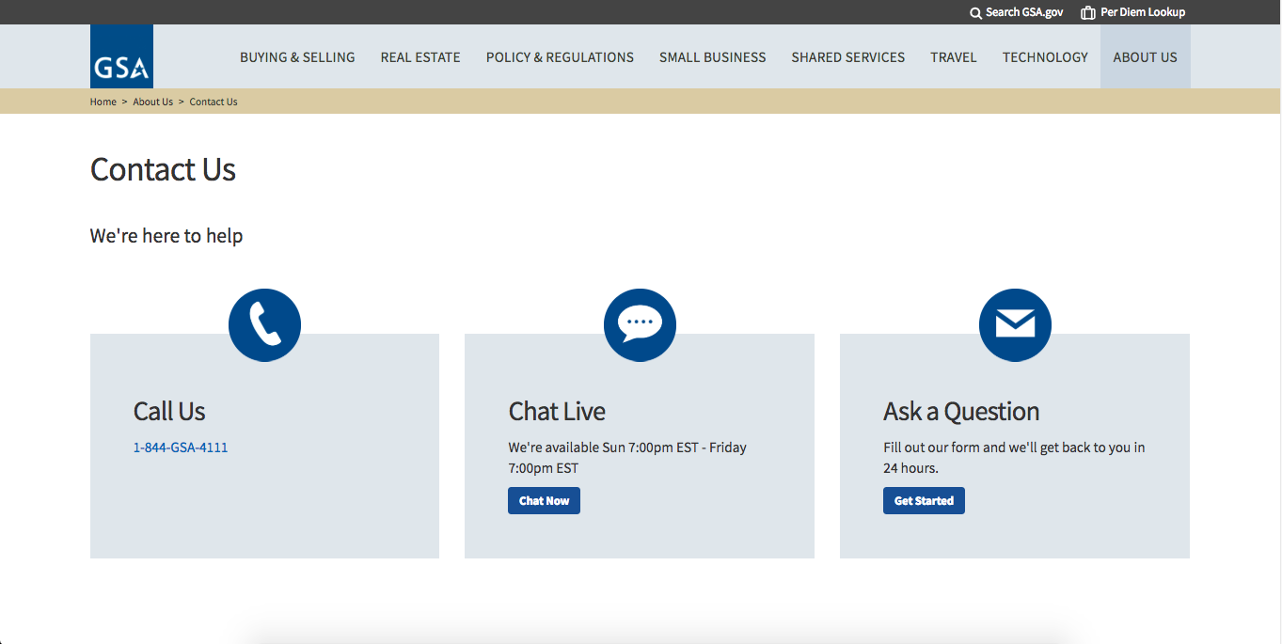Click the 'We're here to help' text

(166, 236)
